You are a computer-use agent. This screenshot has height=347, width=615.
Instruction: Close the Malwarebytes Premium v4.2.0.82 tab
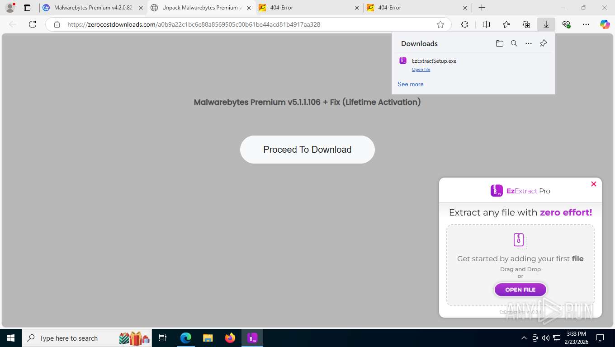pyautogui.click(x=141, y=8)
